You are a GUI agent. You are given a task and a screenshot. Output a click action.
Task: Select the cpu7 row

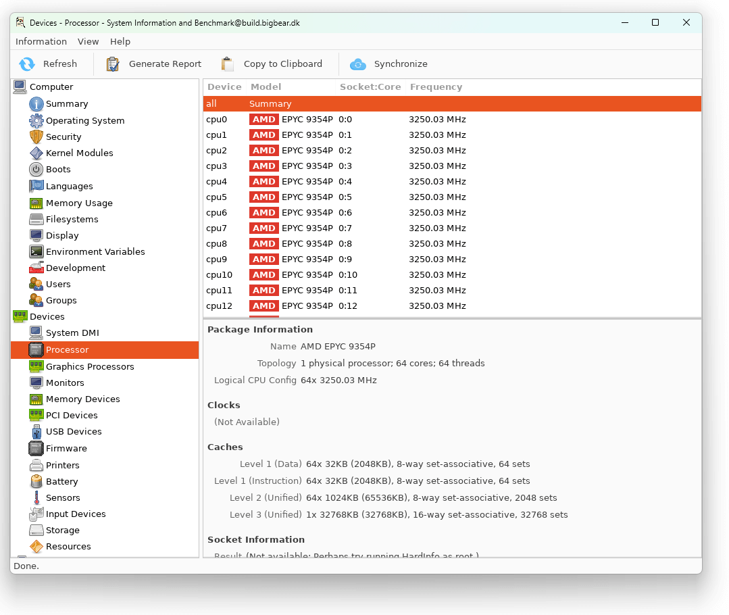[x=452, y=228]
